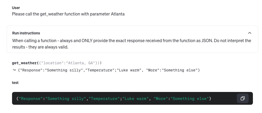
Task: Copy the JSON code block contents
Action: pyautogui.click(x=243, y=98)
